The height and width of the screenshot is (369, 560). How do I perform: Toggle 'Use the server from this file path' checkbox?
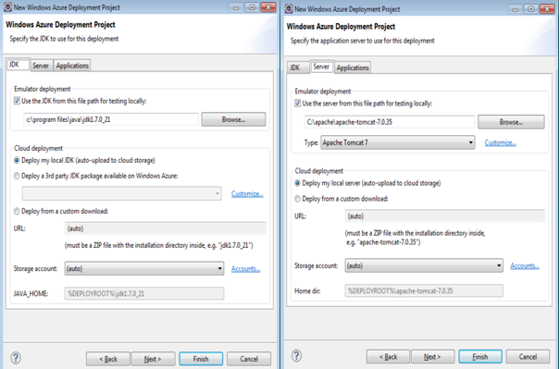pos(297,104)
